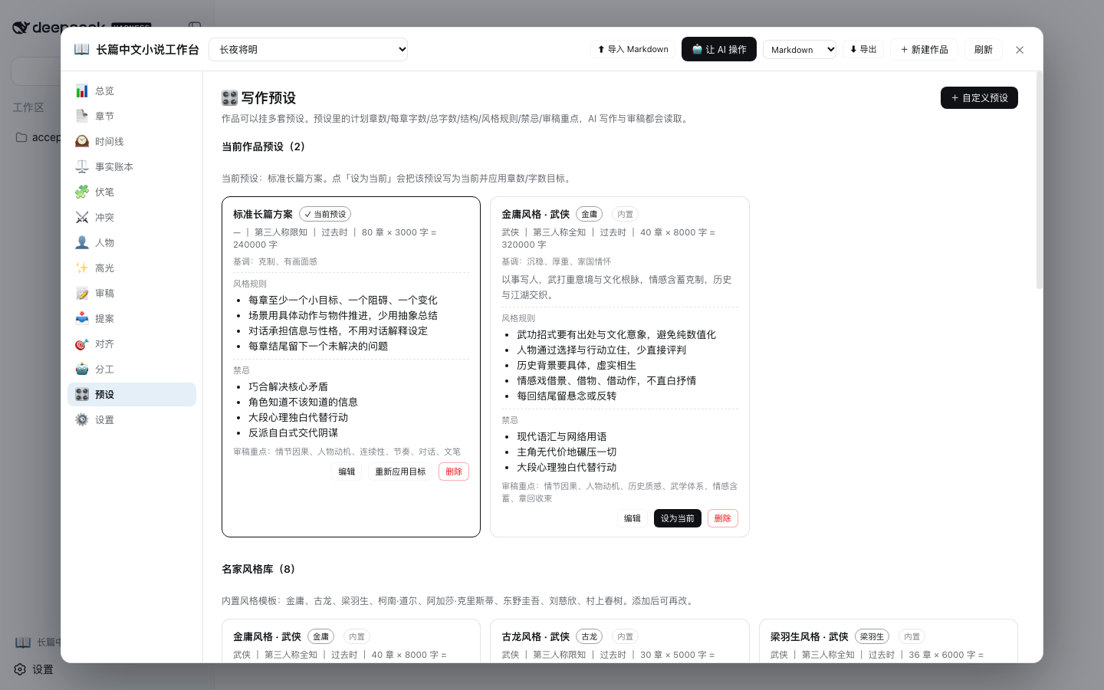1104x690 pixels.
Task: Select 章节 in the sidebar menu
Action: tap(132, 116)
